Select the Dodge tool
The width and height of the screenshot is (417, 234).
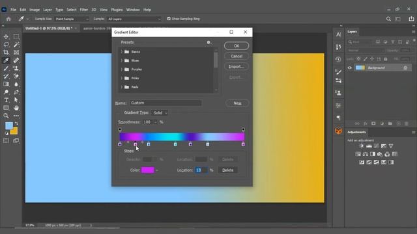(6, 92)
